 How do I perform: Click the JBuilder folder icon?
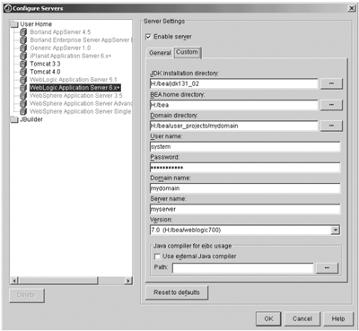tap(14, 119)
